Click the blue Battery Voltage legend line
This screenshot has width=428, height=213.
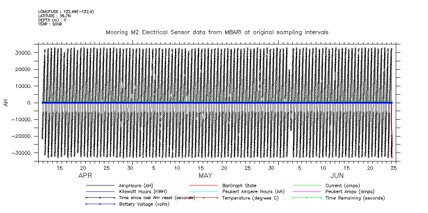pos(100,204)
